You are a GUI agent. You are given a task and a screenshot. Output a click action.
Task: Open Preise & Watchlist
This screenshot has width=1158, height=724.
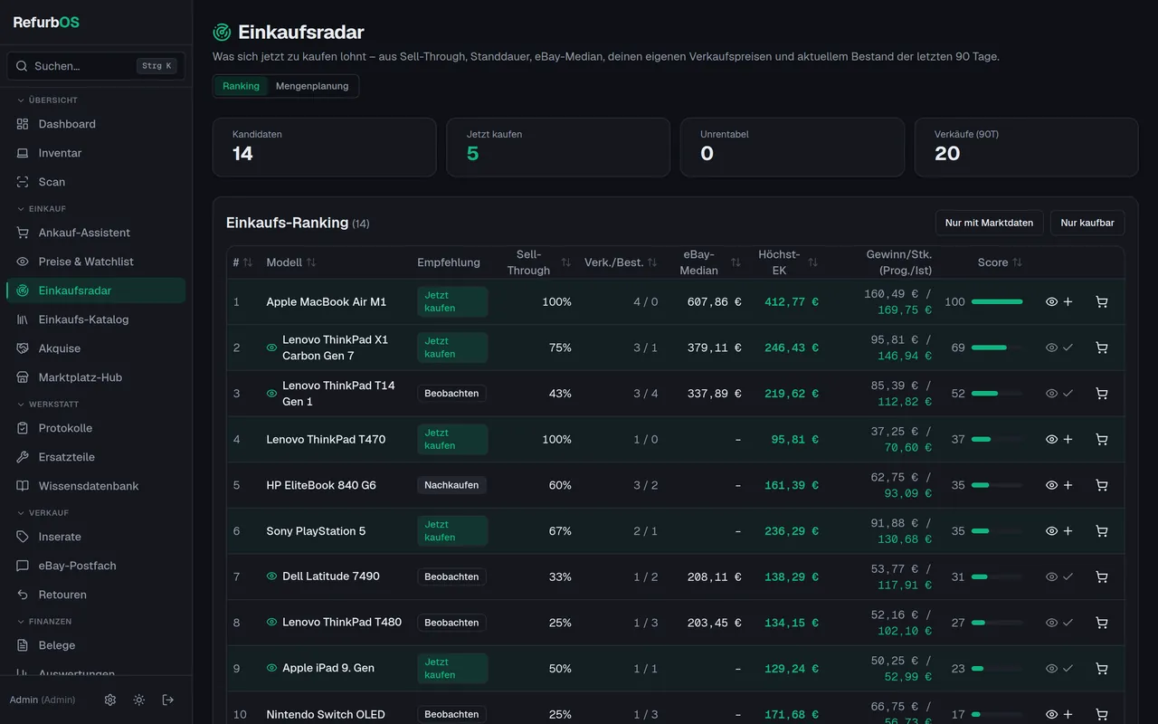point(96,262)
